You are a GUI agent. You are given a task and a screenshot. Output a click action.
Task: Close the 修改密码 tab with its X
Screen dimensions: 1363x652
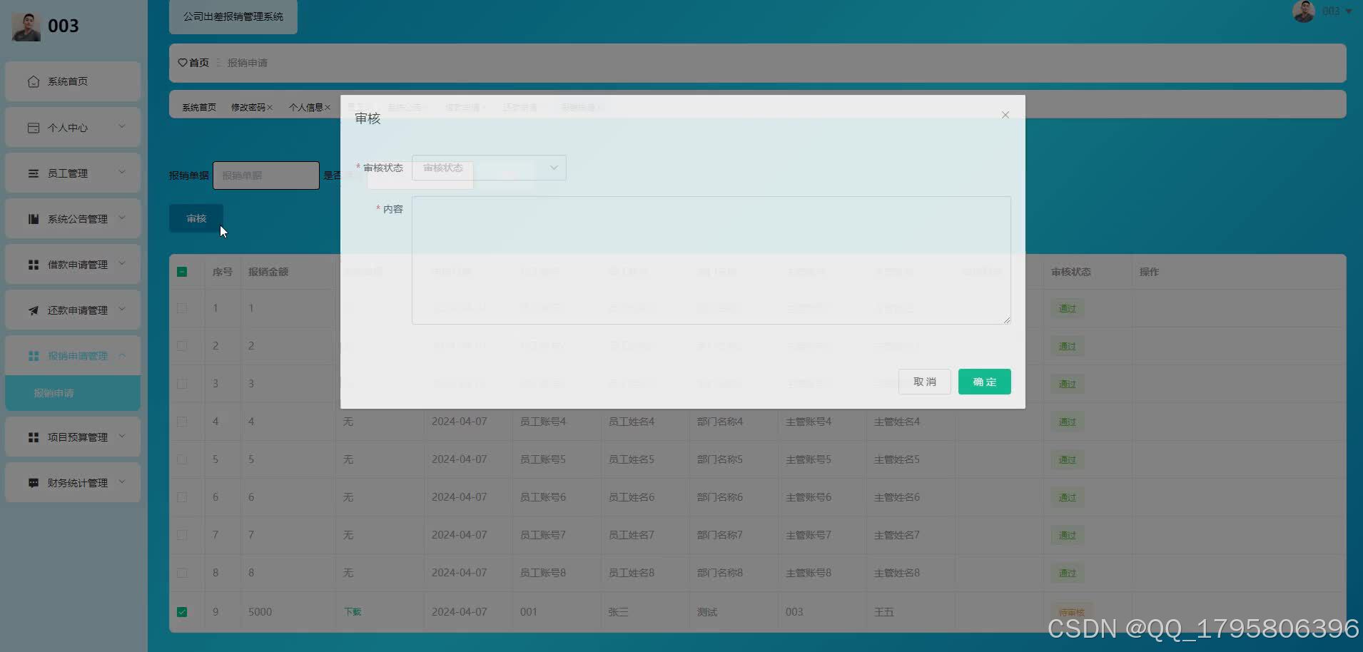270,108
